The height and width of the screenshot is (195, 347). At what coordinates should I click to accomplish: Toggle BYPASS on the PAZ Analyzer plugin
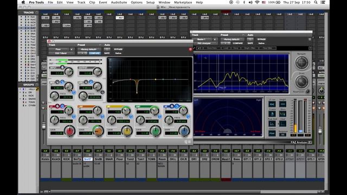pyautogui.click(x=261, y=40)
